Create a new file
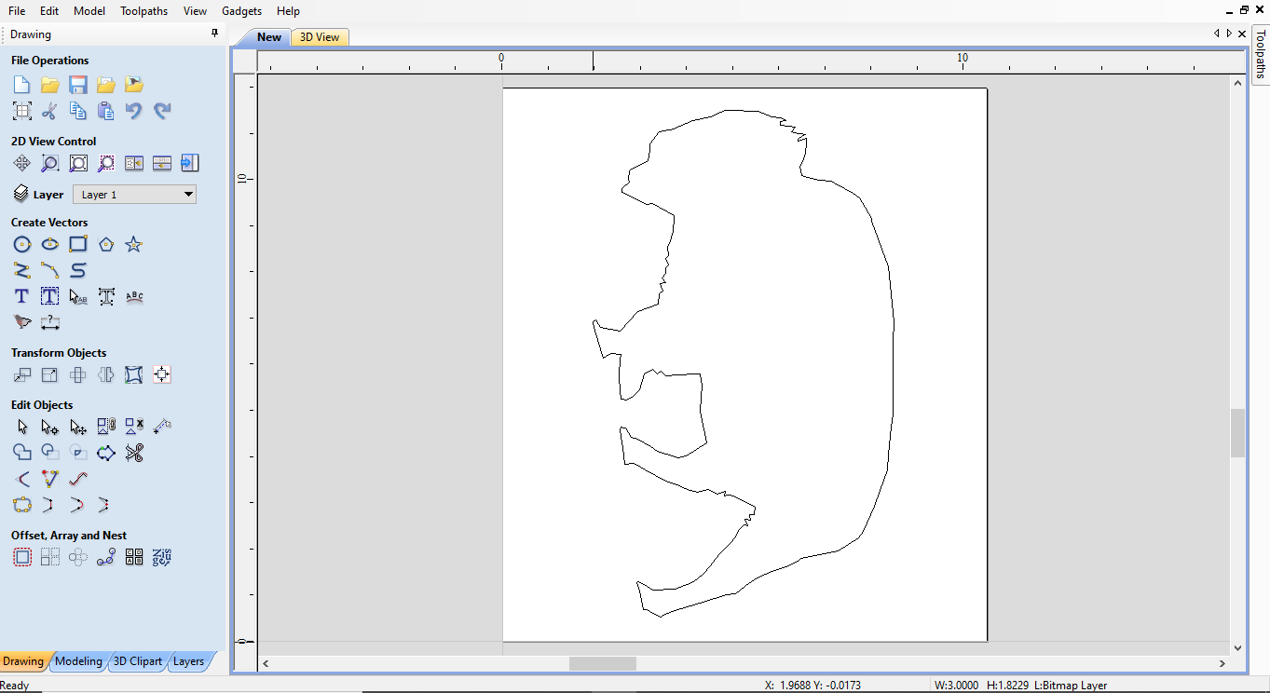 click(x=22, y=85)
